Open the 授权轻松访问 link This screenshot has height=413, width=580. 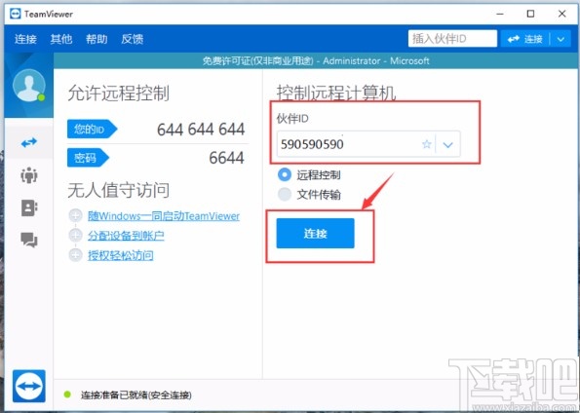click(120, 255)
